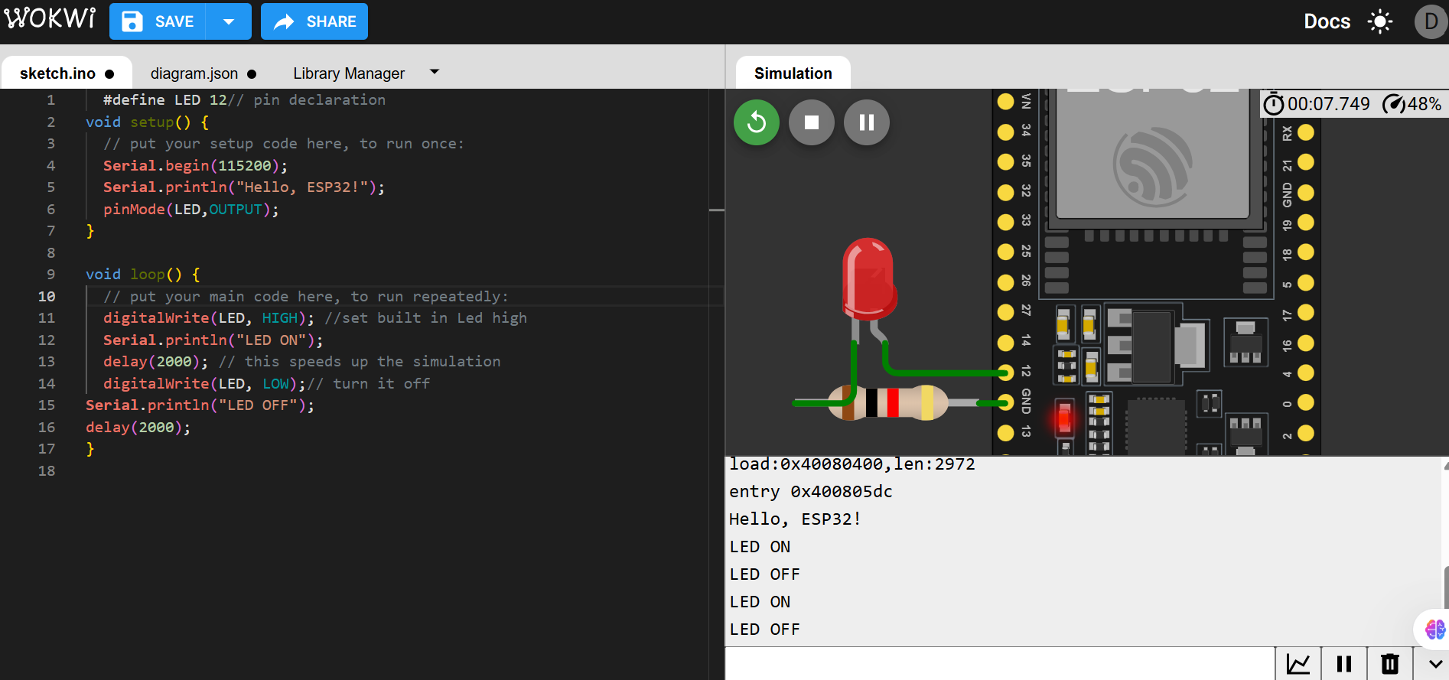Open the AI assistant brain icon
This screenshot has width=1449, height=680.
click(1435, 630)
